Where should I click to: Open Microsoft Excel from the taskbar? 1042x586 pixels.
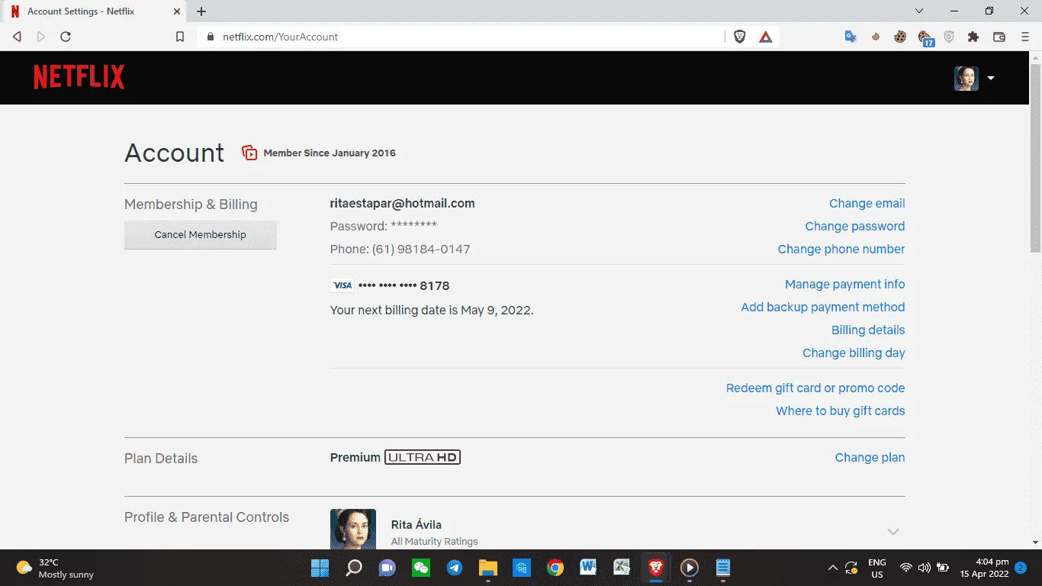pyautogui.click(x=622, y=568)
